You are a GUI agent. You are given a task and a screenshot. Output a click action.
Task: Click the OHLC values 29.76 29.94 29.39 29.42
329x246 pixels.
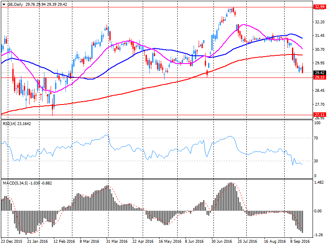tap(46, 5)
